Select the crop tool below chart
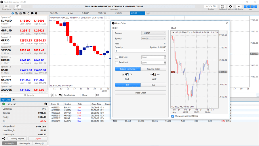259x146 pixels. [60, 95]
